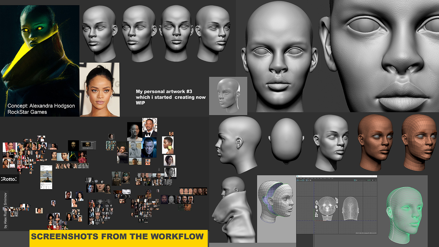This screenshot has width=439, height=247.
Task: Open the Edit menu in the UV Editor
Action: (298, 178)
